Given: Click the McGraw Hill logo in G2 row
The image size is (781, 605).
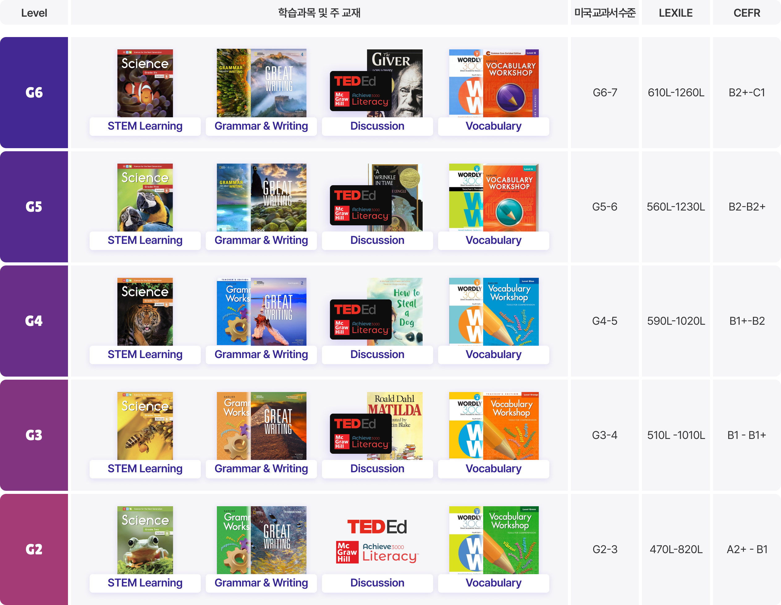Looking at the screenshot, I should 347,552.
